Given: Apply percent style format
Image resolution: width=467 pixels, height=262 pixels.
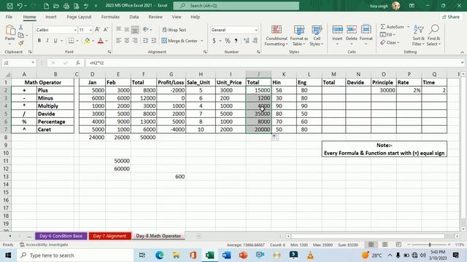Looking at the screenshot, I should click(x=228, y=41).
